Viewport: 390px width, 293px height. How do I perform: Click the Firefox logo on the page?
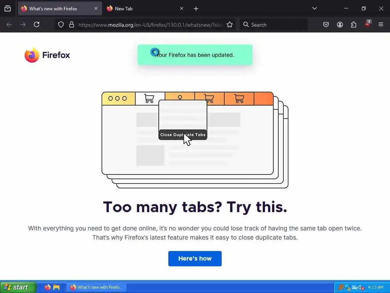pos(47,55)
